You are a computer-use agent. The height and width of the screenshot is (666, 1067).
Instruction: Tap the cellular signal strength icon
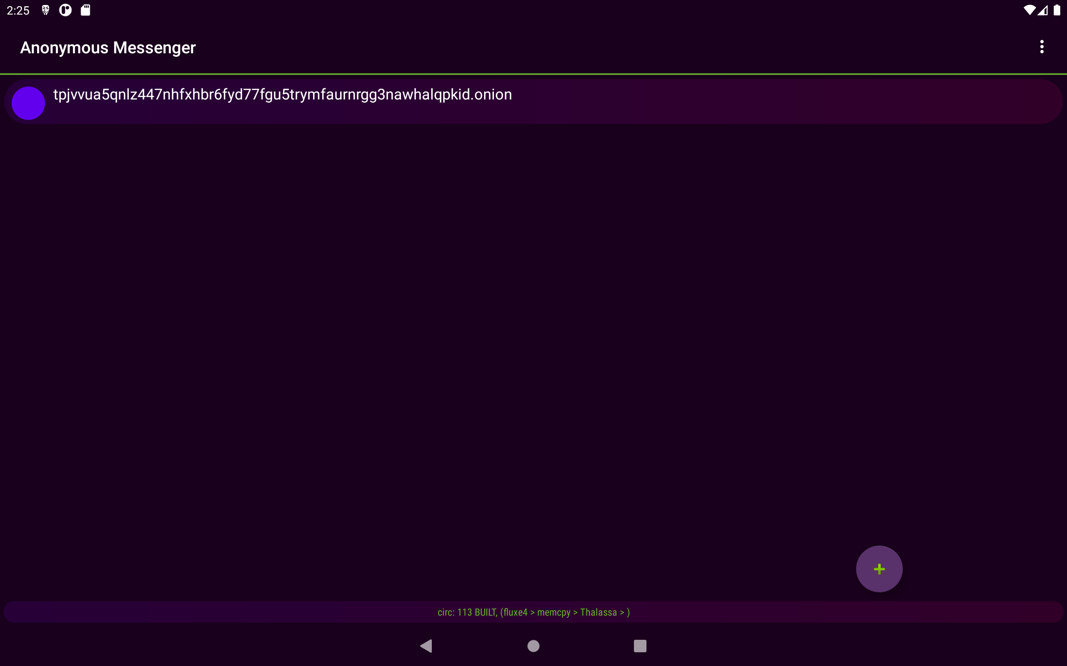pos(1043,10)
